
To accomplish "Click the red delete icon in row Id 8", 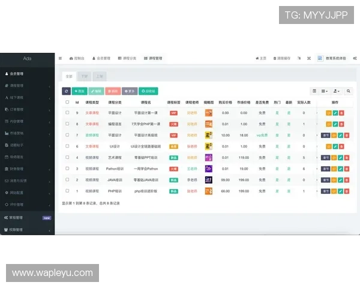I will click(x=341, y=124).
